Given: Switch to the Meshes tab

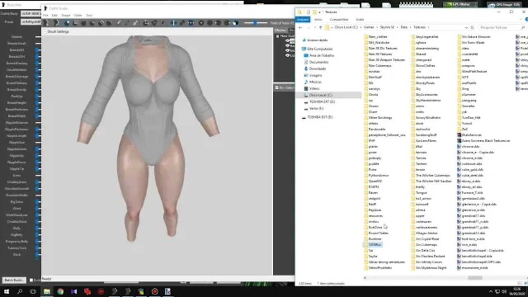Looking at the screenshot, I should [280, 30].
